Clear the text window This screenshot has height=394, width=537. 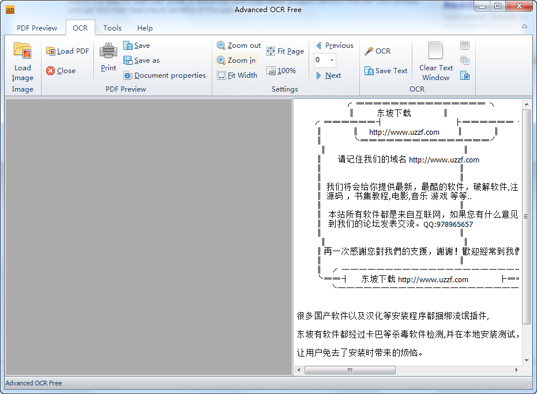[435, 60]
